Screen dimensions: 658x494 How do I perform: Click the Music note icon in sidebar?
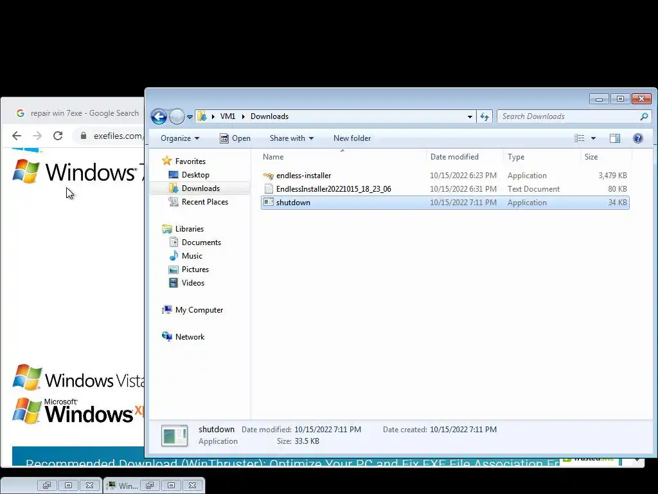[x=173, y=256]
